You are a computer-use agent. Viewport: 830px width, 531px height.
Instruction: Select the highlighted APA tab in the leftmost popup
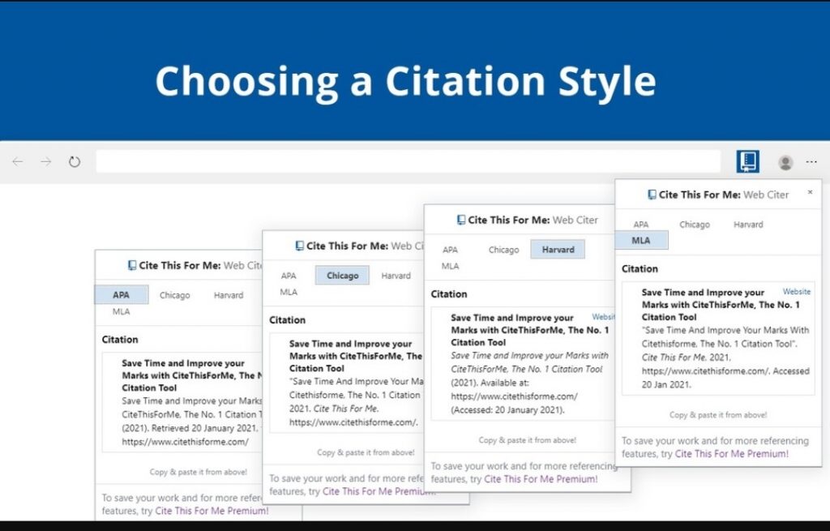122,295
